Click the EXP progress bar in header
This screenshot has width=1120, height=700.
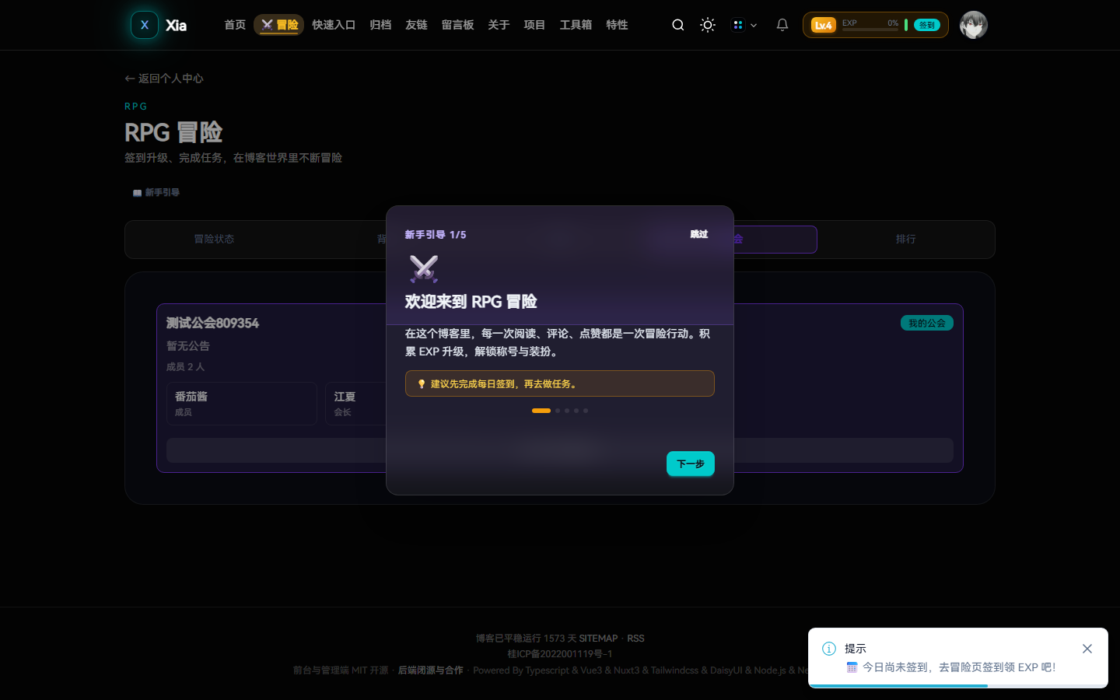pos(870,30)
